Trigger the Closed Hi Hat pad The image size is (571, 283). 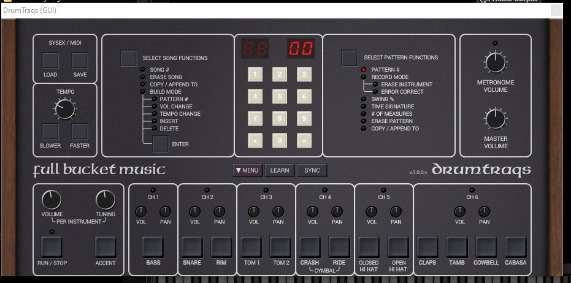[x=369, y=247]
